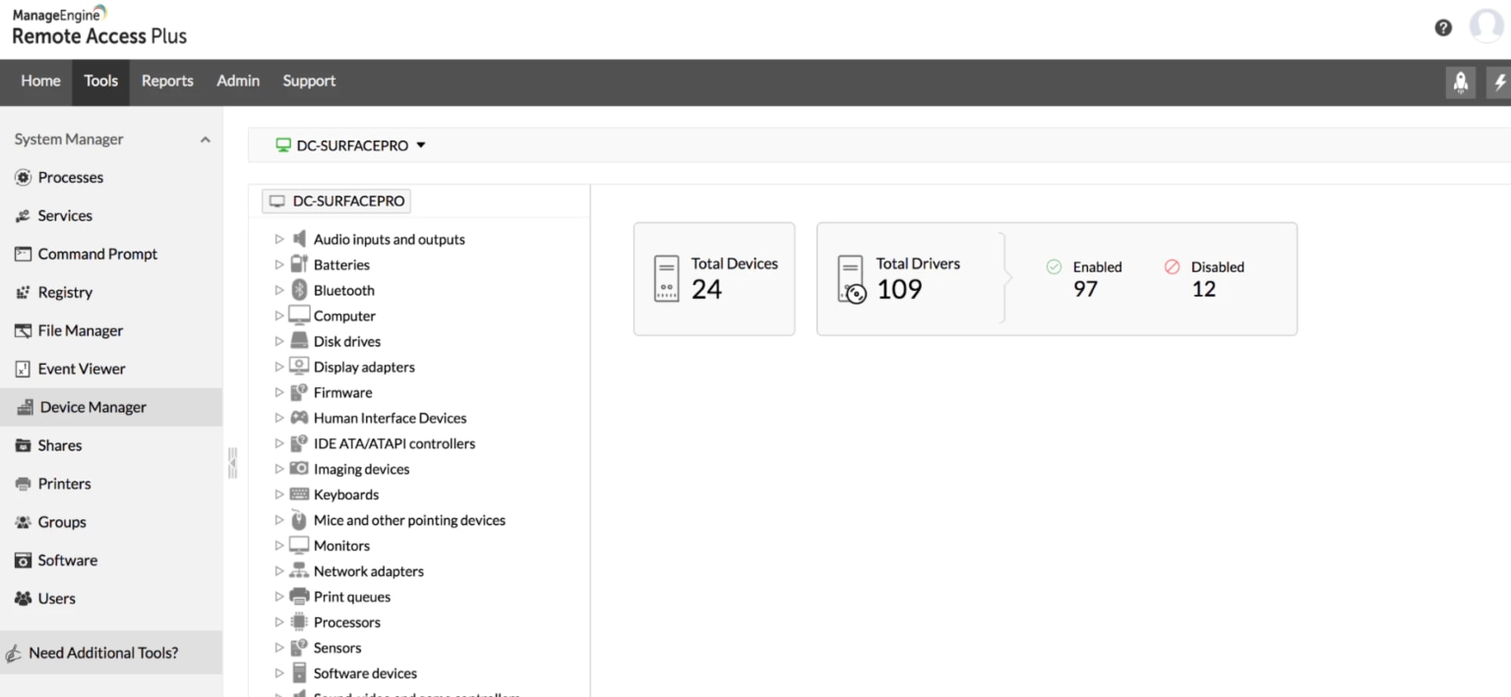The width and height of the screenshot is (1511, 697).
Task: Open the Reports tab
Action: [167, 82]
